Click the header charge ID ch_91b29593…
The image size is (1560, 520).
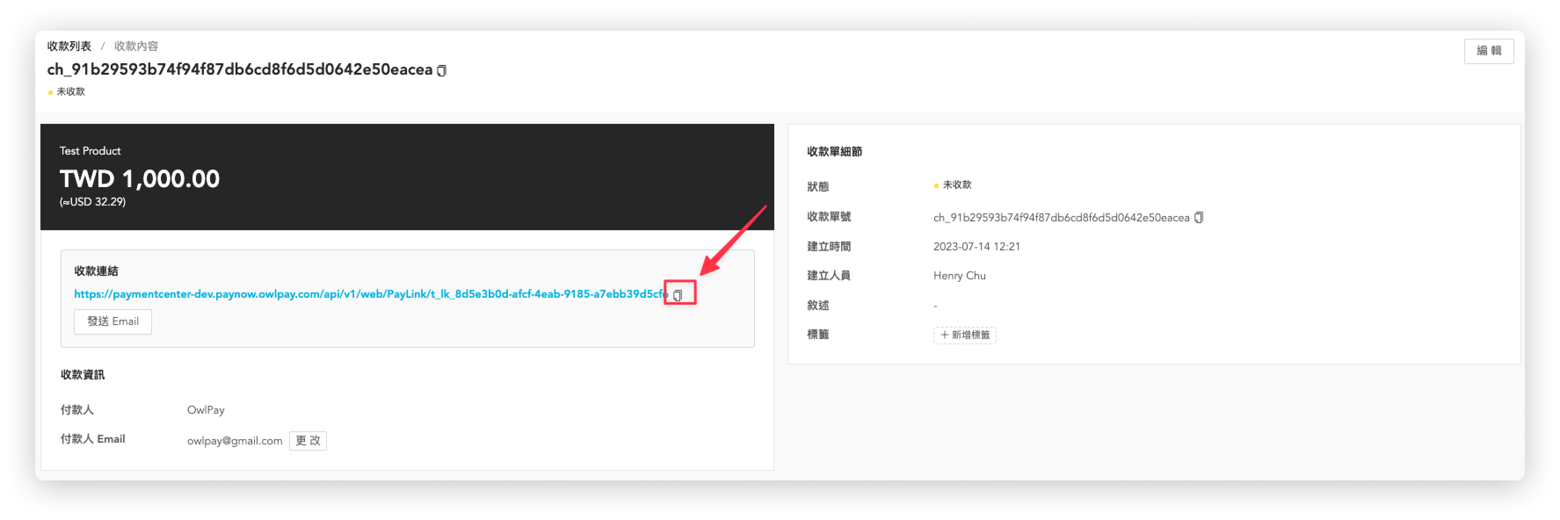tap(240, 70)
